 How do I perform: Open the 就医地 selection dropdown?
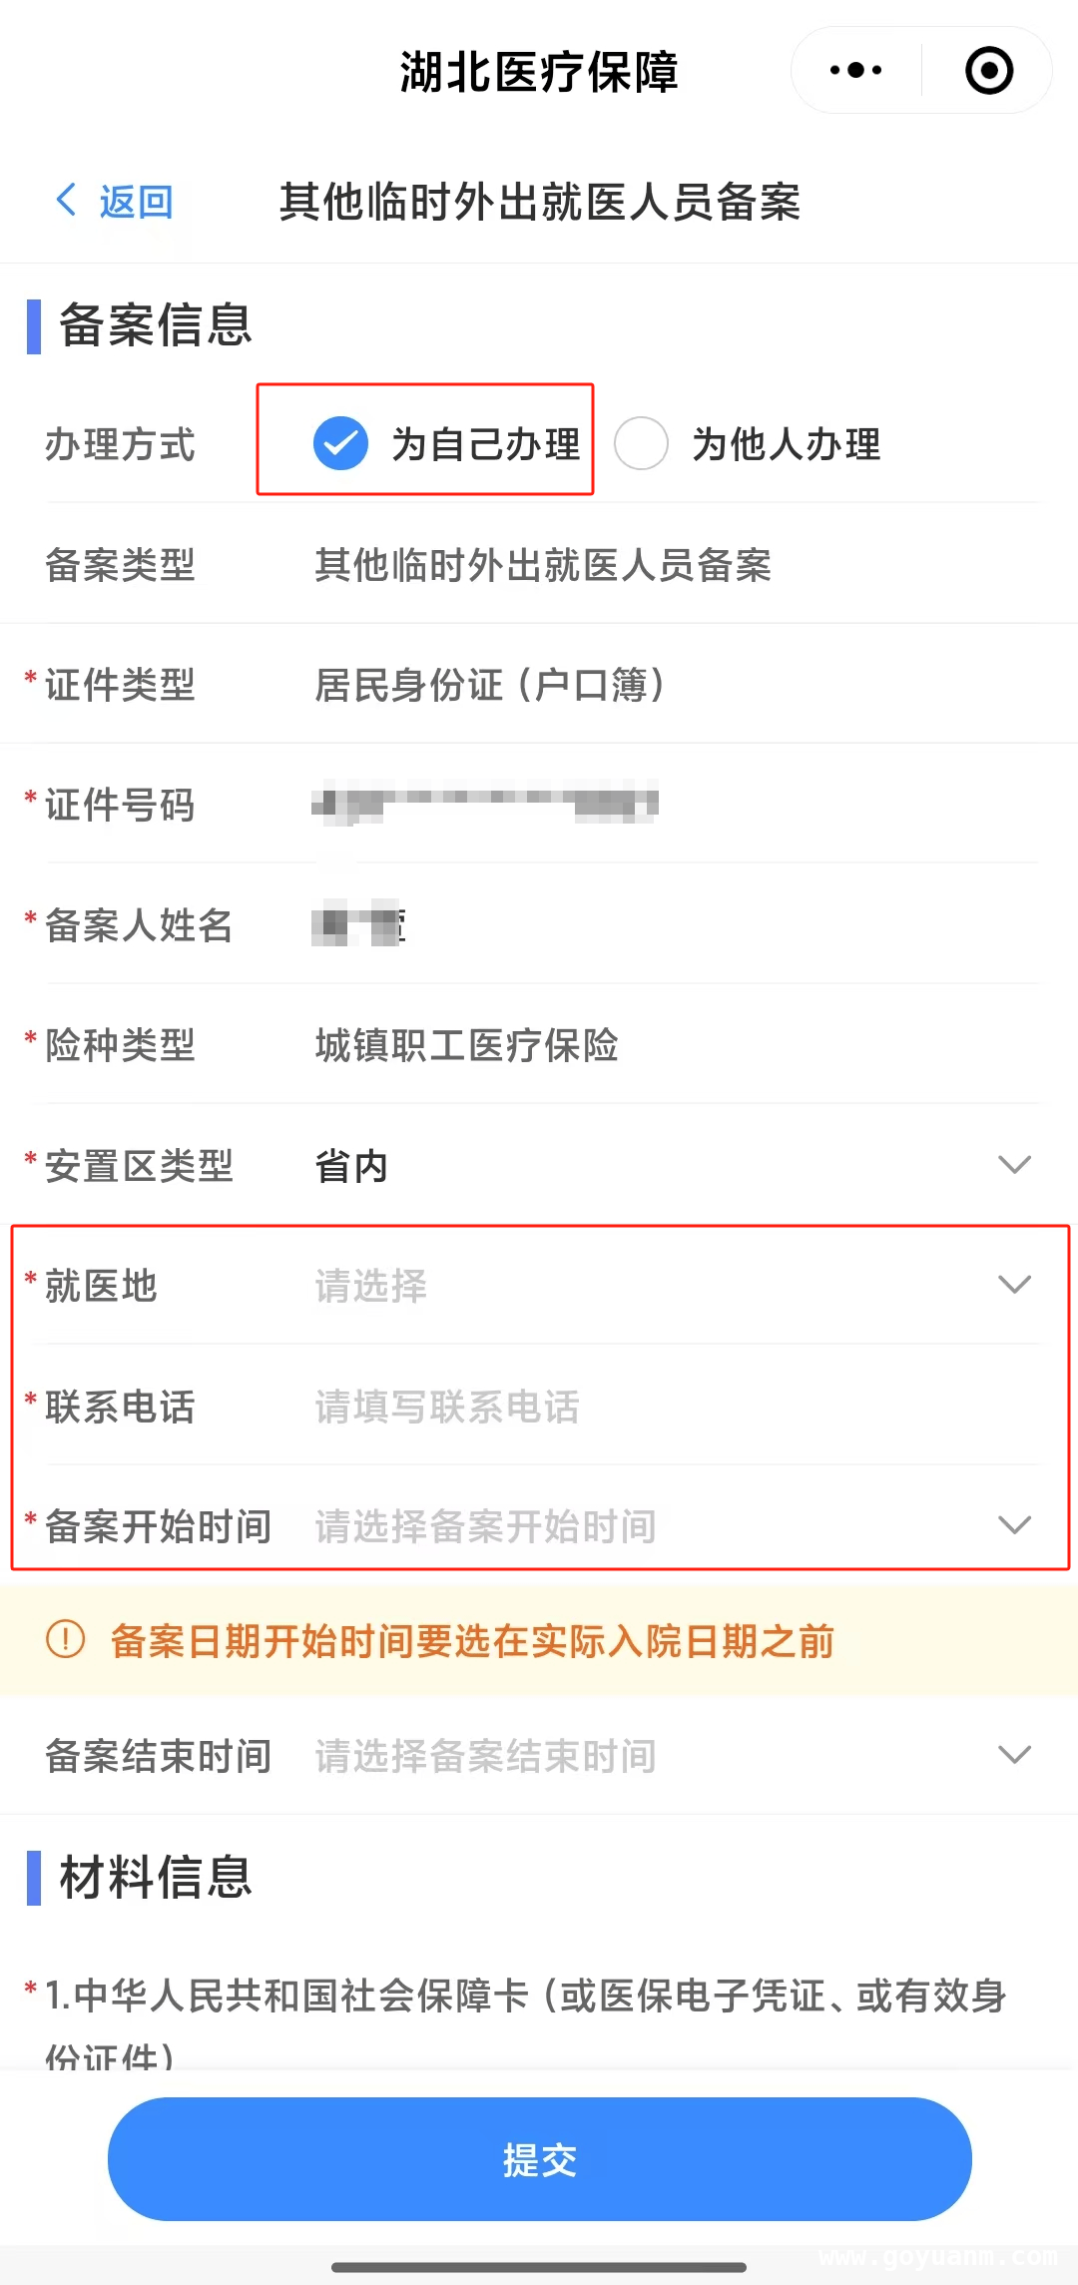pyautogui.click(x=539, y=1285)
